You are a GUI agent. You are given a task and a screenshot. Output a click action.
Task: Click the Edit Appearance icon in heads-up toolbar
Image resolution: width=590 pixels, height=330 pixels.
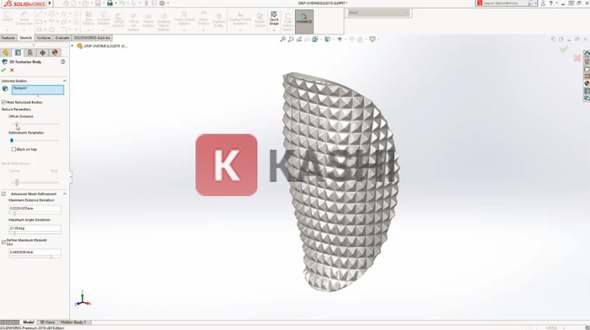pos(352,39)
